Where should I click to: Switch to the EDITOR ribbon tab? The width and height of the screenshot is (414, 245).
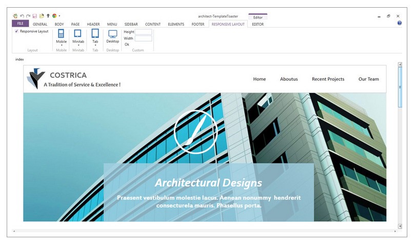point(258,24)
